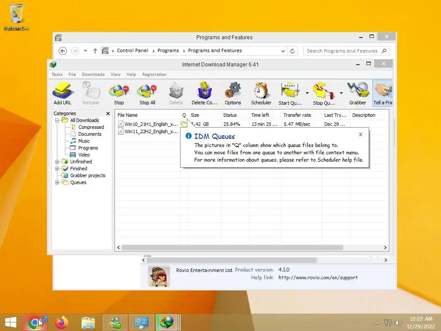Show hidden tray icons arrow
The image size is (441, 331).
pyautogui.click(x=377, y=323)
